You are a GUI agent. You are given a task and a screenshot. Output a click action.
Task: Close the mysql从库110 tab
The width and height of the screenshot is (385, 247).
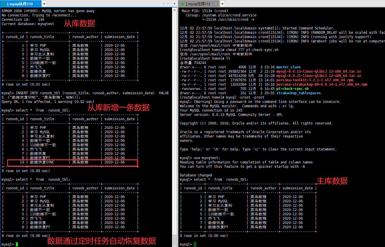click(37, 4)
